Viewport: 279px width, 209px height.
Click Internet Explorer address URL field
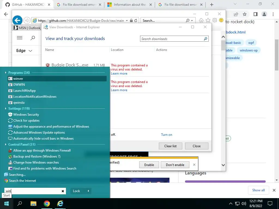[x=81, y=21]
